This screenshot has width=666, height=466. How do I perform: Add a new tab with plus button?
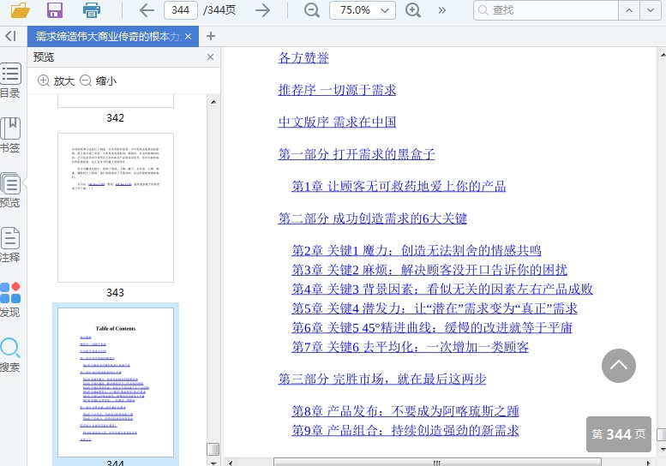211,36
